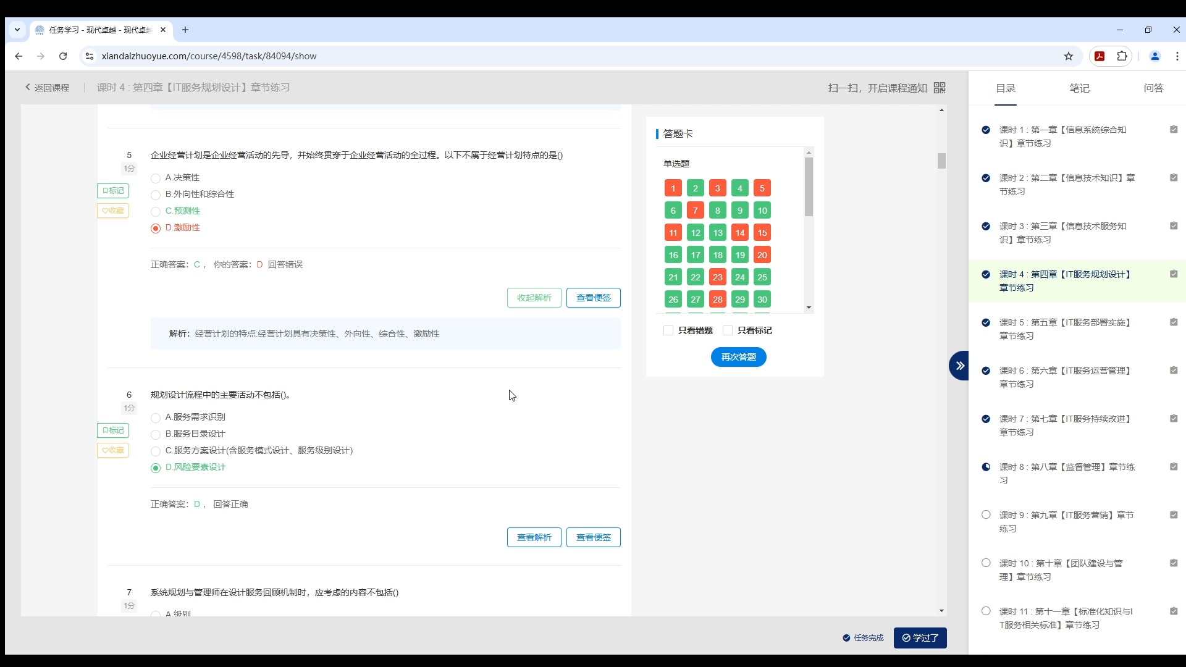The height and width of the screenshot is (667, 1186).
Task: Go back in browser history
Action: pos(19,56)
